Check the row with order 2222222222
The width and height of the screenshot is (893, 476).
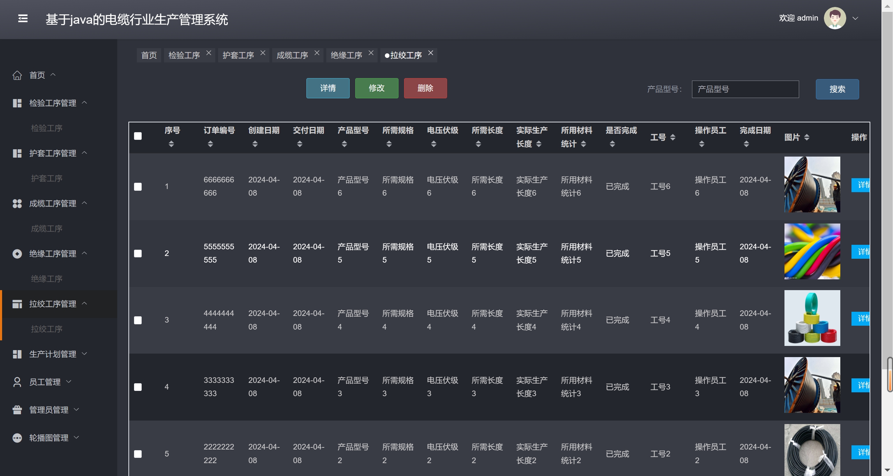click(x=138, y=454)
